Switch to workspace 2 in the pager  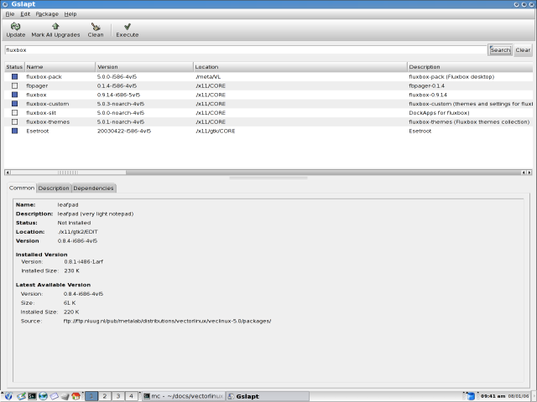105,395
